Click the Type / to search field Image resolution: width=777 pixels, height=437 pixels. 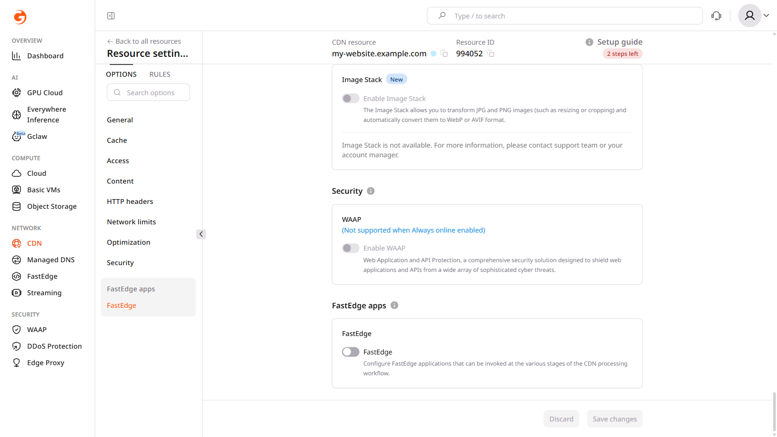tap(565, 16)
